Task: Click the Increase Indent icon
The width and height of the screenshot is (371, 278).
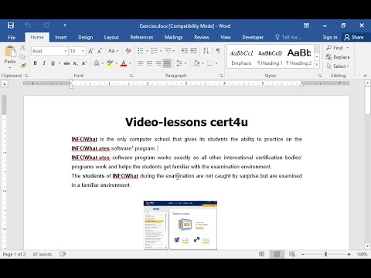Action: (193, 51)
